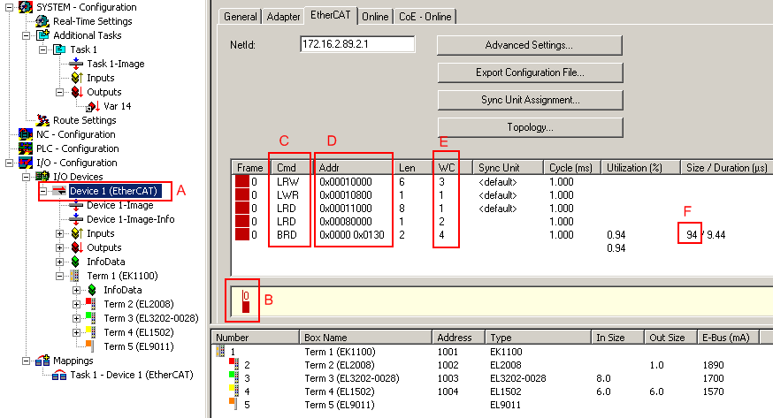Click the Box Name column header

pos(365,338)
